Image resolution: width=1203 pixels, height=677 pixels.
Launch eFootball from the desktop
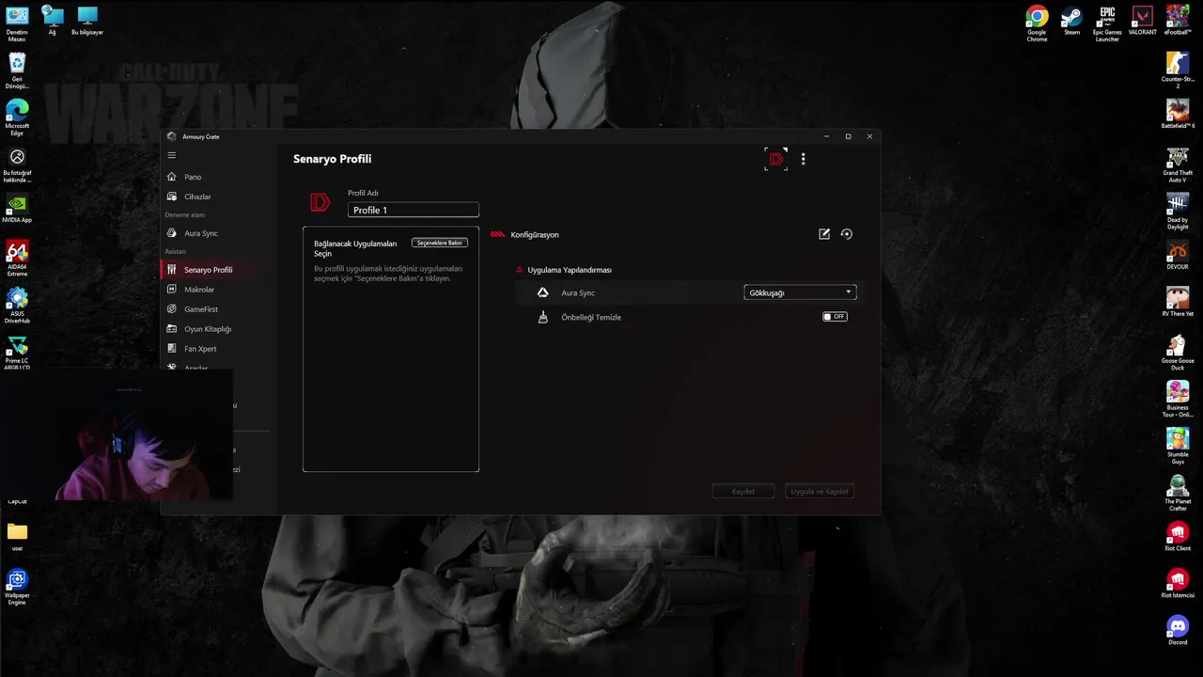(1178, 21)
